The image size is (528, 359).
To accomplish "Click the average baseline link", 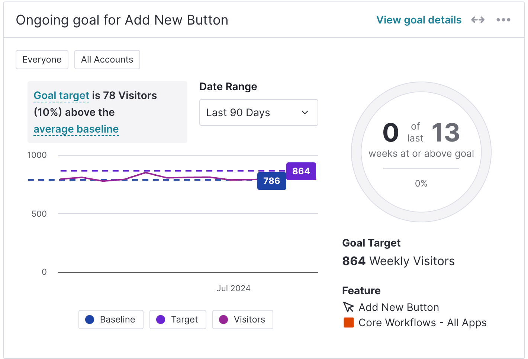I will pyautogui.click(x=76, y=129).
